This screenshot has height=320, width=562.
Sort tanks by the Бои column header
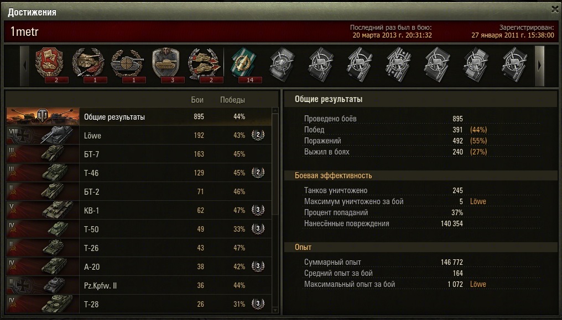pos(197,100)
